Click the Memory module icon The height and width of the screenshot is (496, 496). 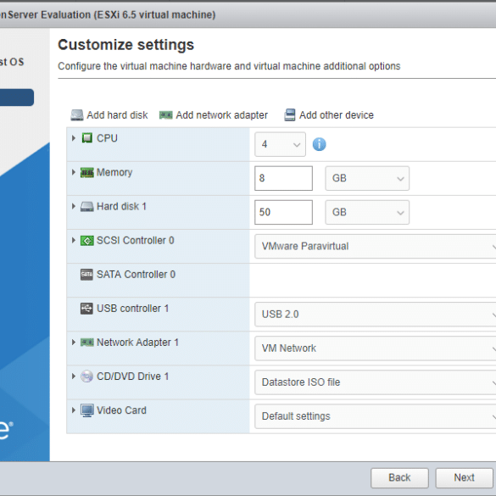[87, 172]
